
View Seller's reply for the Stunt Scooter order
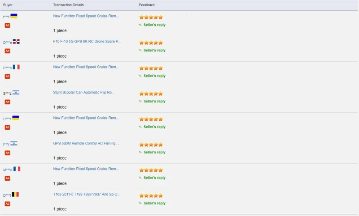click(x=154, y=101)
